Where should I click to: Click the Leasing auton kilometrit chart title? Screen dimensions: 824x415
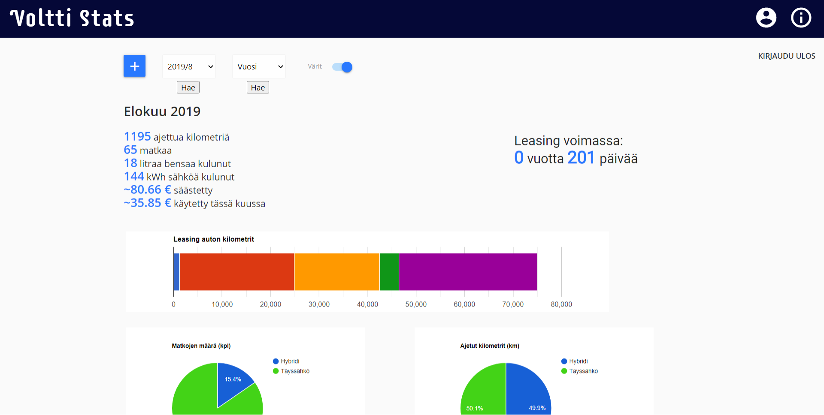214,239
